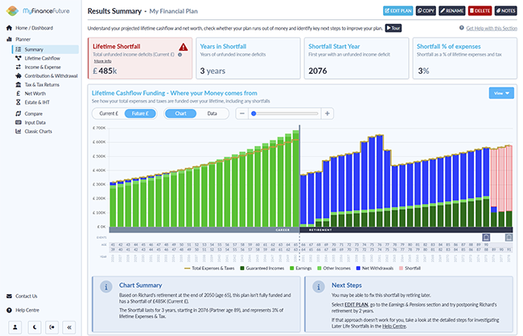Open Lifetime Cashflow page

coord(42,59)
